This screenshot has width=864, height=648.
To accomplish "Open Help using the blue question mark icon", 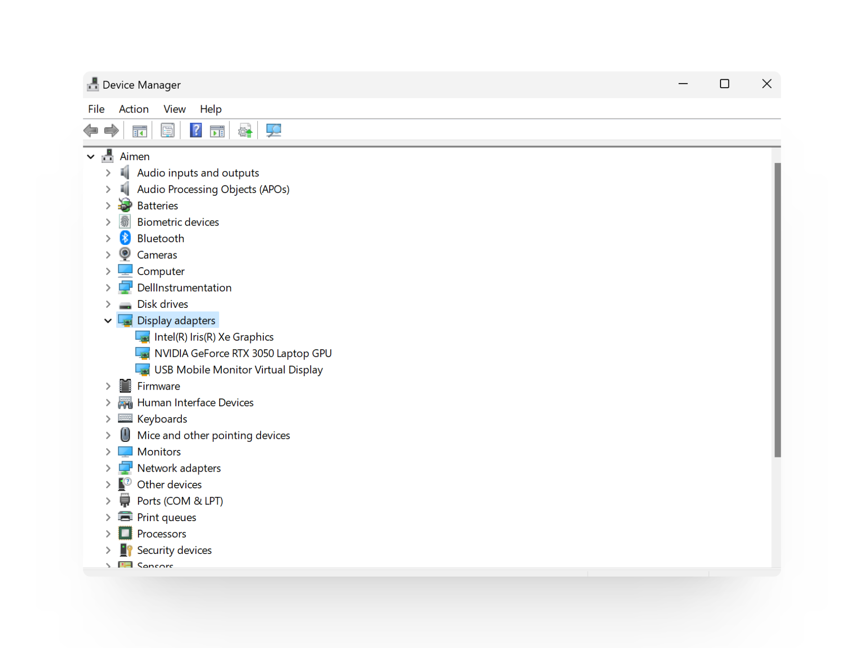I will tap(196, 130).
